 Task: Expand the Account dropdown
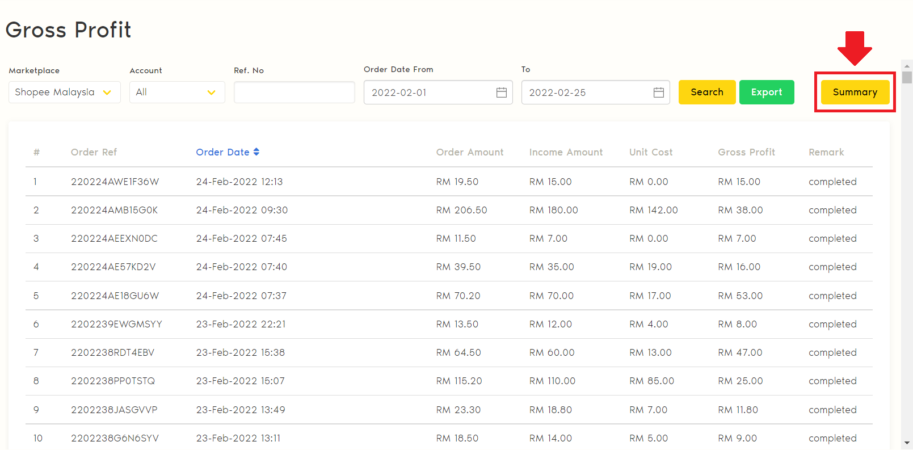click(177, 92)
